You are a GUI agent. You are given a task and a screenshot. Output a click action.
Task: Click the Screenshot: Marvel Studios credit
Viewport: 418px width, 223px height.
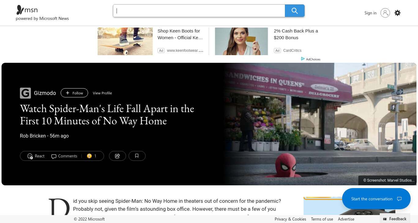389,180
